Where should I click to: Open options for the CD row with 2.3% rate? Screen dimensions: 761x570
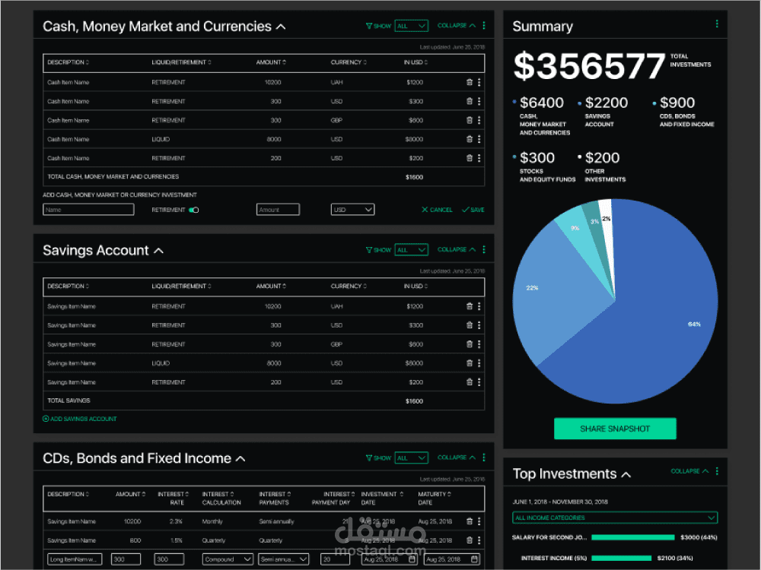coord(479,521)
